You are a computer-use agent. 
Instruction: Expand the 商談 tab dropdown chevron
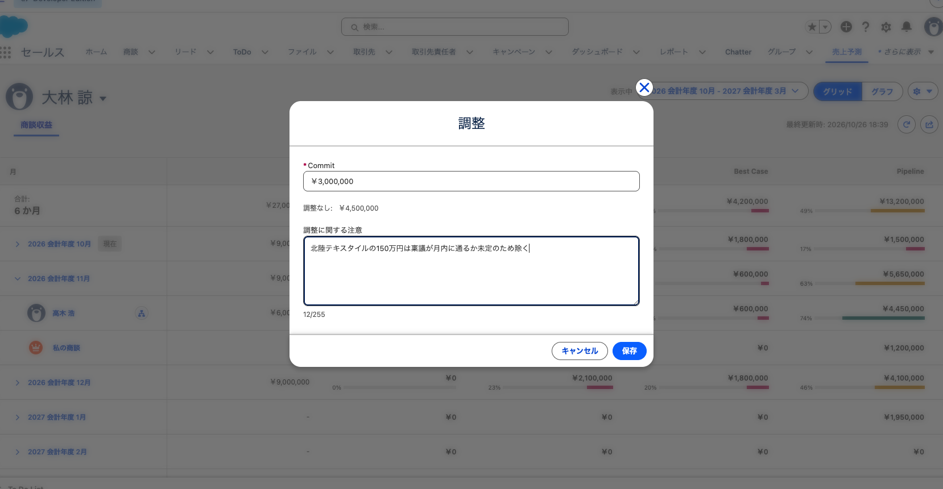click(152, 52)
